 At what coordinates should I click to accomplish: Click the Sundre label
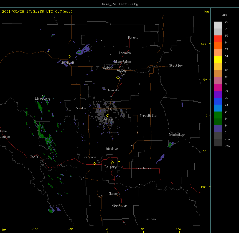point(81,108)
